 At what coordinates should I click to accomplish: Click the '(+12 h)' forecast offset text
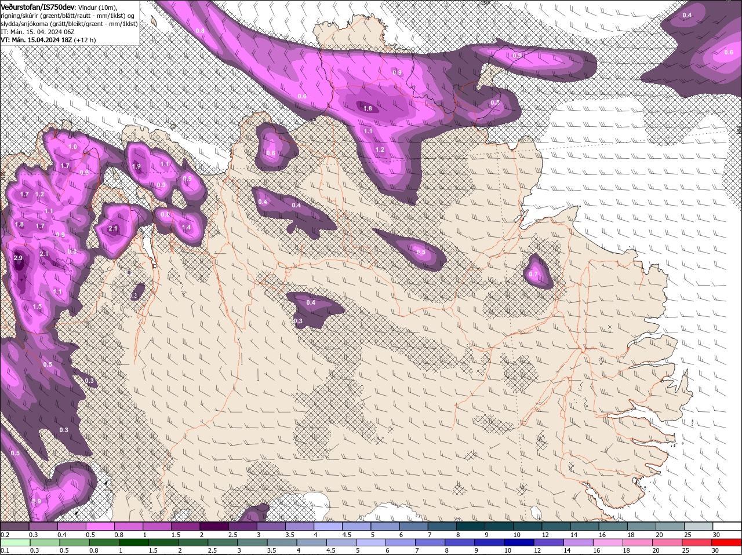coord(85,40)
